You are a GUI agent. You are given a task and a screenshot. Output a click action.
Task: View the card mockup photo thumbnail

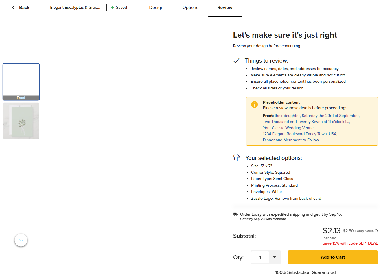[21, 121]
